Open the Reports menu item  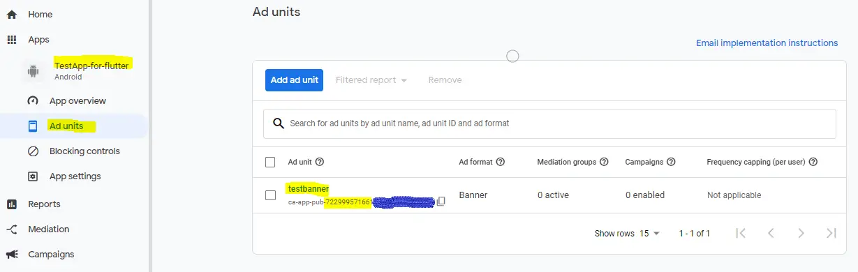click(x=44, y=204)
